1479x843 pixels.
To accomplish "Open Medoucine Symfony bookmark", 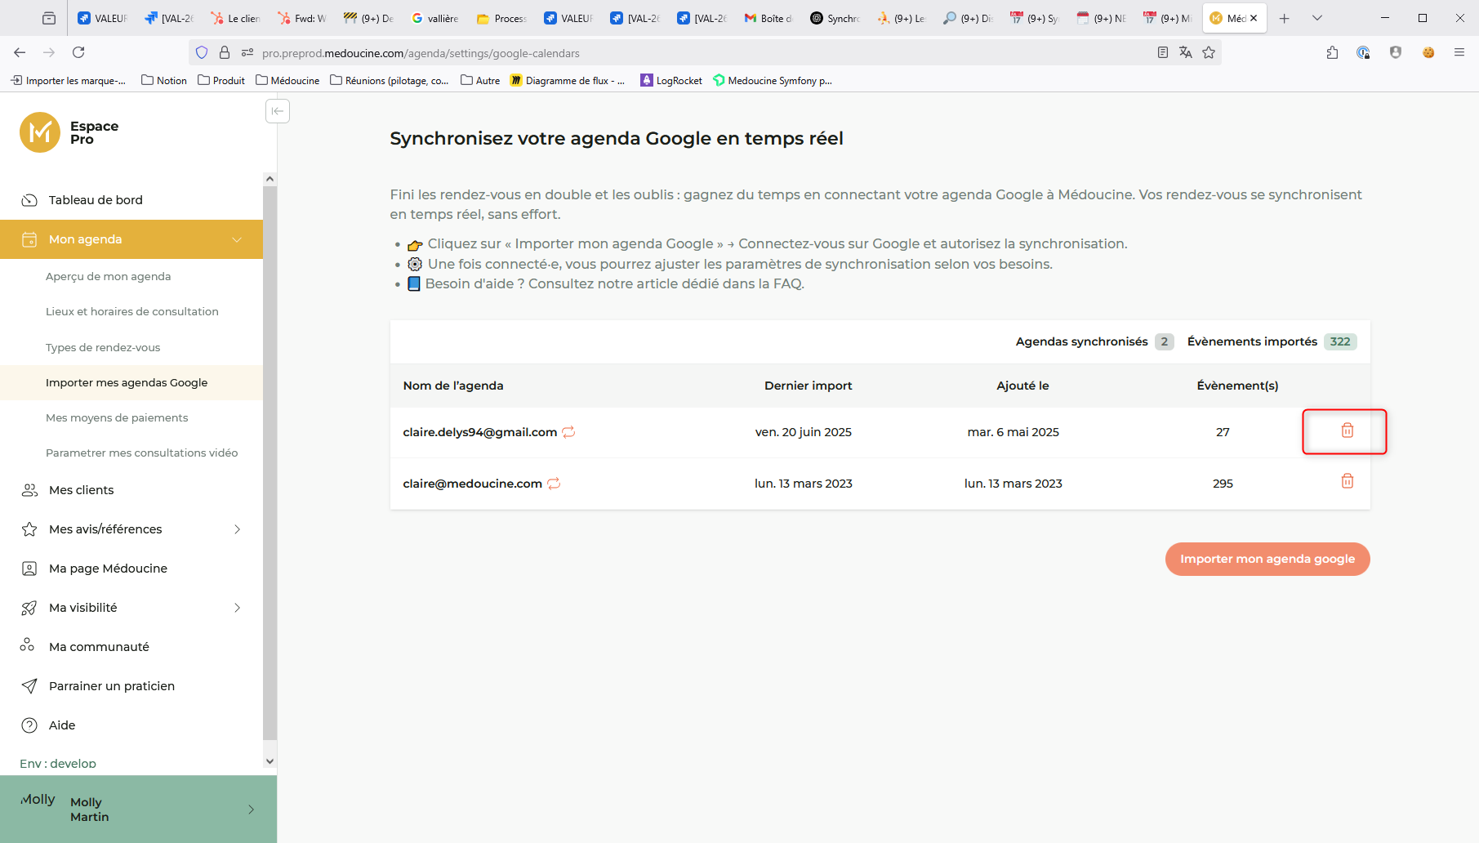I will click(773, 80).
